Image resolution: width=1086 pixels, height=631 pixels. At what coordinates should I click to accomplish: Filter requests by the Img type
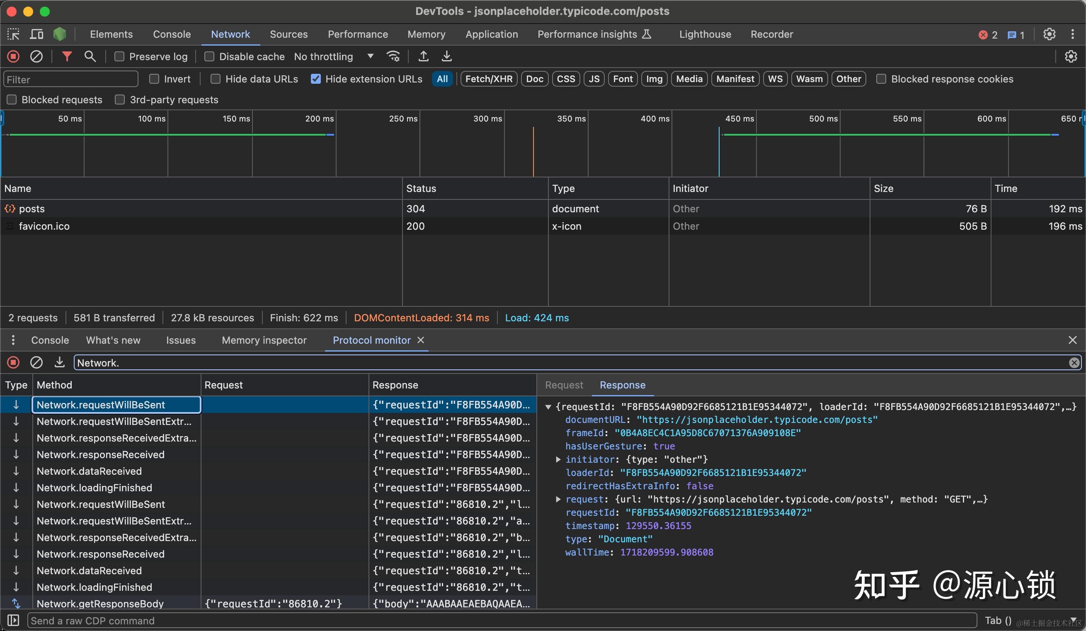[654, 79]
